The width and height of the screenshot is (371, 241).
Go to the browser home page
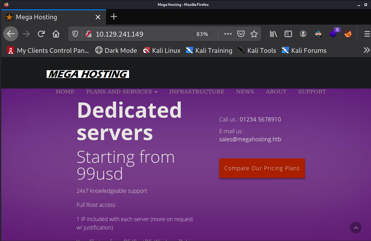[x=56, y=34]
